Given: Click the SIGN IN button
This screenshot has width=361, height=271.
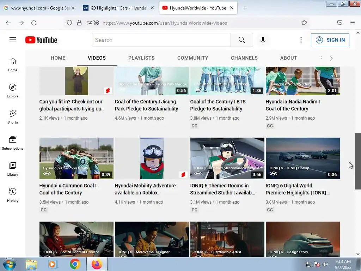Looking at the screenshot, I should click(x=330, y=40).
